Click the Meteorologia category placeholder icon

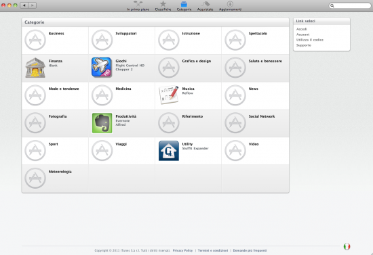[x=35, y=178]
